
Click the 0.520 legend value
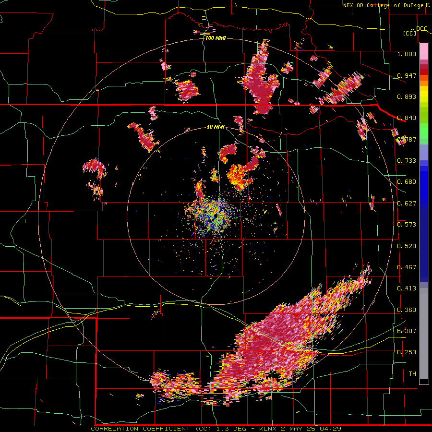point(407,246)
